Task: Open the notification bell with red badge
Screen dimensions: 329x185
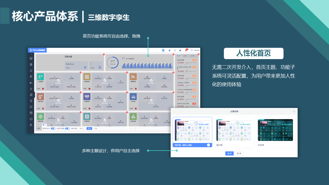Action: click(x=186, y=50)
